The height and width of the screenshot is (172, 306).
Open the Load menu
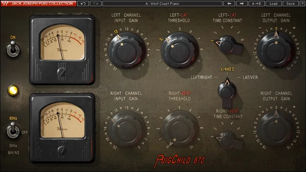(x=273, y=3)
